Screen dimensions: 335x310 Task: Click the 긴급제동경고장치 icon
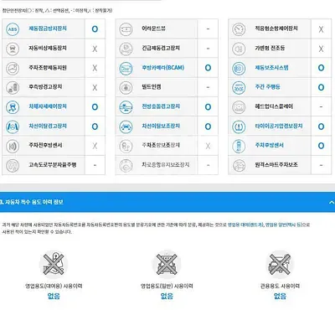[x=126, y=49]
